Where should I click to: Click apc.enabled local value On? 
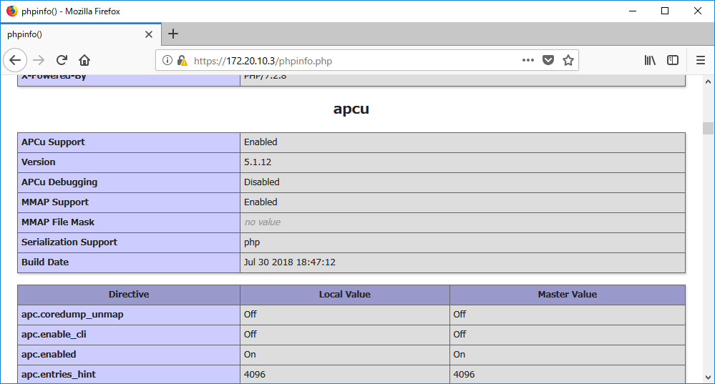pyautogui.click(x=250, y=355)
